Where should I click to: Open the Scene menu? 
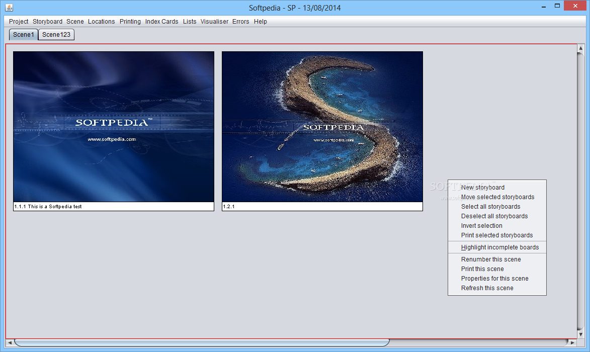(x=75, y=22)
